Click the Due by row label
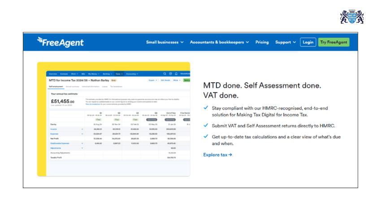 pyautogui.click(x=53, y=124)
